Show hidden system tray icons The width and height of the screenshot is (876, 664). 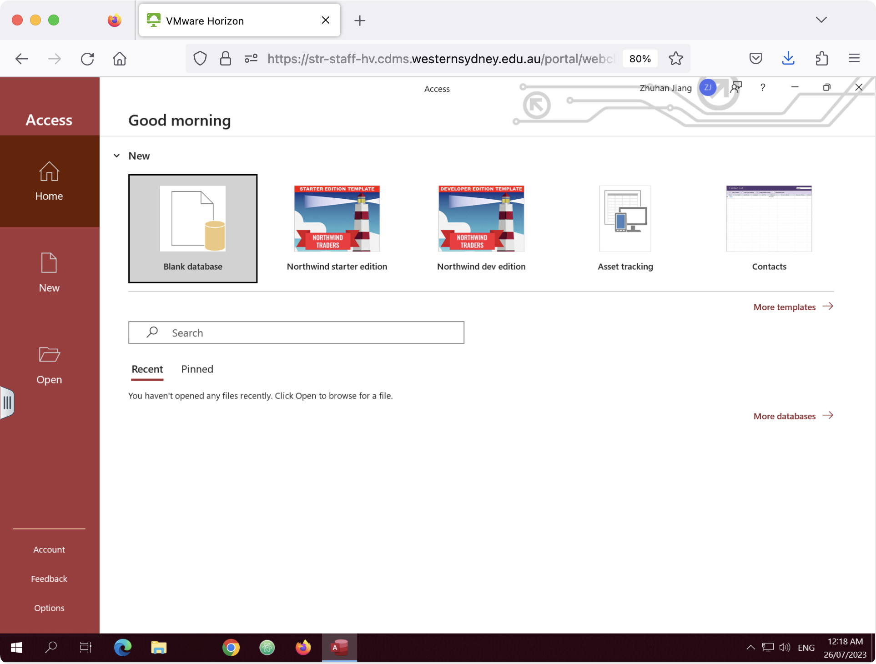click(x=751, y=647)
